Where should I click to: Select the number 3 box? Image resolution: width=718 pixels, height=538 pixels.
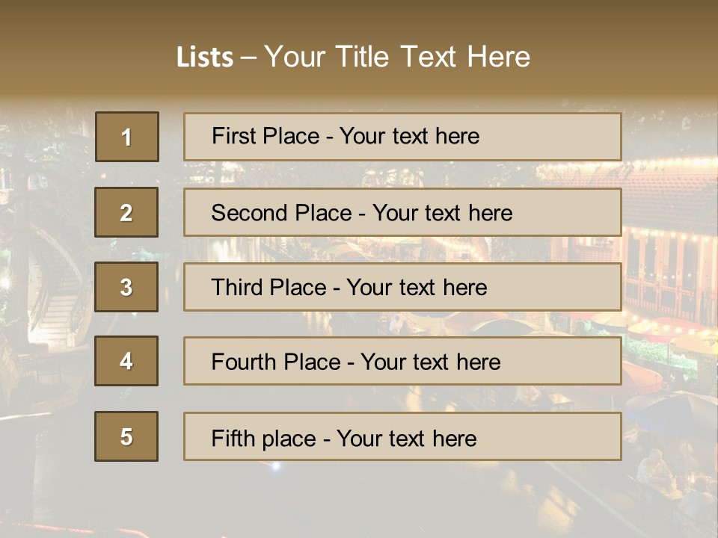click(x=126, y=287)
